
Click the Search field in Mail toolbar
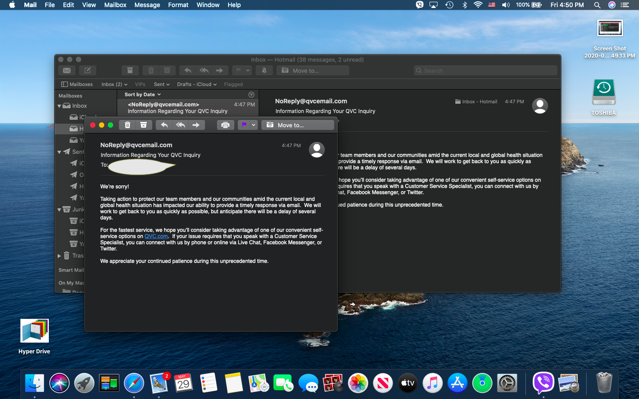[x=485, y=70]
